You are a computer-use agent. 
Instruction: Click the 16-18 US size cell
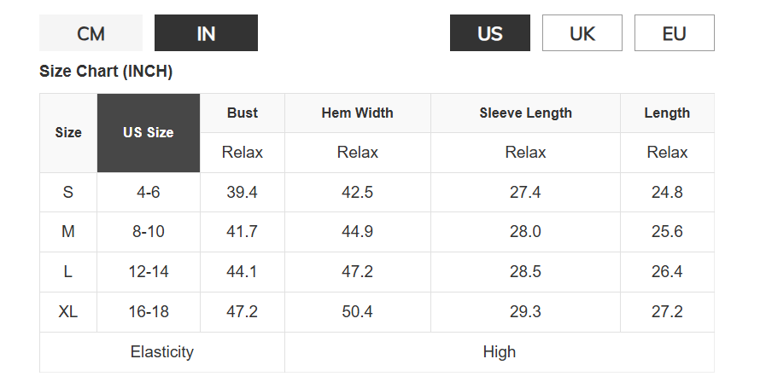pos(149,312)
